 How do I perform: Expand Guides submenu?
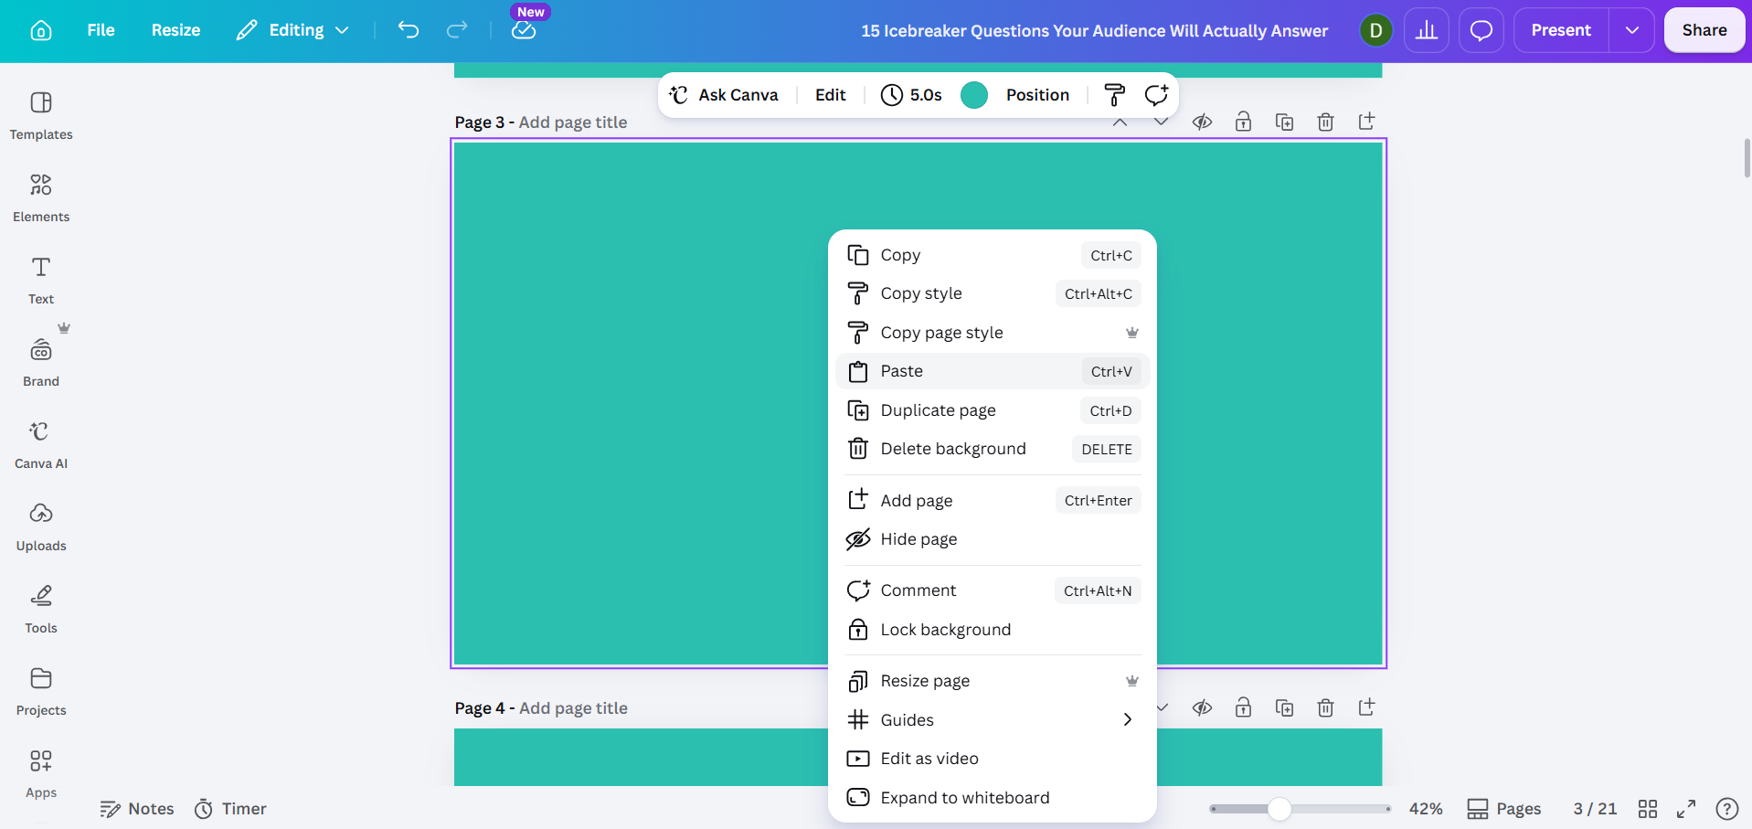pos(993,720)
